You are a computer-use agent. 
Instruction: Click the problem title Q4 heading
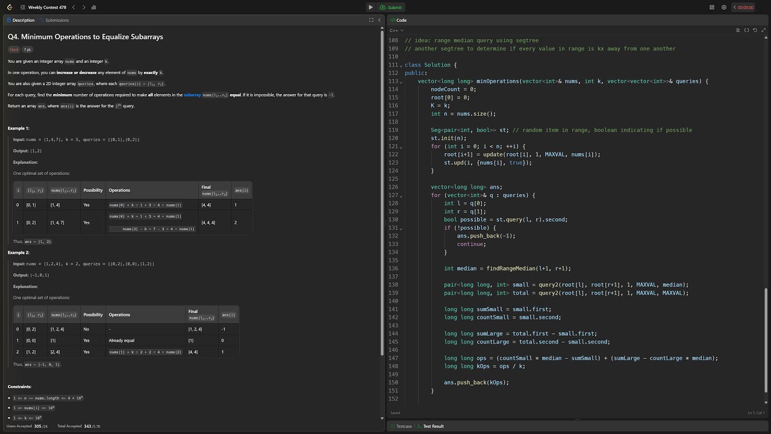click(x=86, y=37)
